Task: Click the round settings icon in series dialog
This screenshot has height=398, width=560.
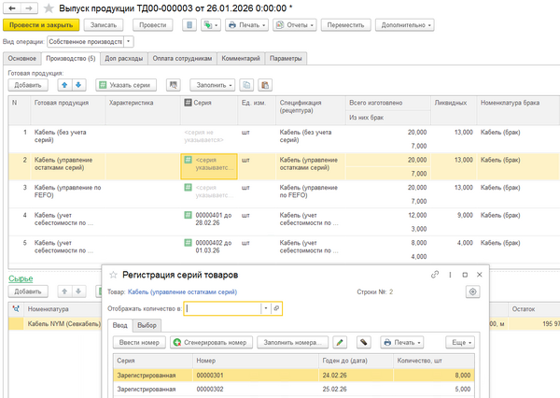Action: coord(472,291)
